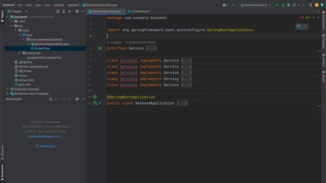Open Search Everywhere magnifier icon
The height and width of the screenshot is (183, 326).
[x=311, y=5]
